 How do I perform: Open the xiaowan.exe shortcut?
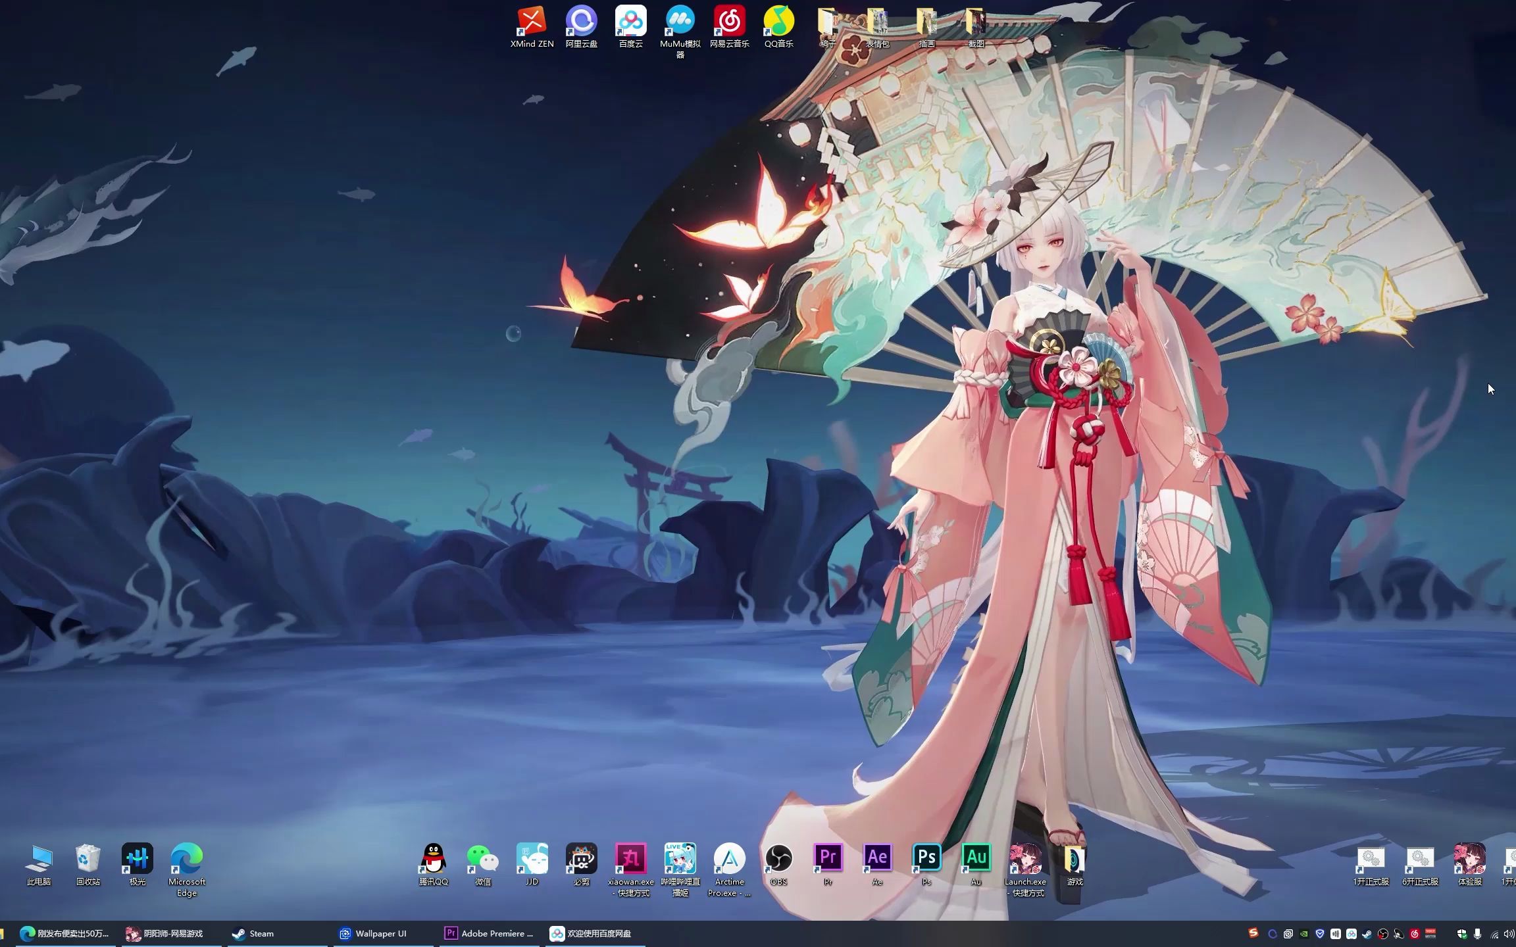coord(631,871)
